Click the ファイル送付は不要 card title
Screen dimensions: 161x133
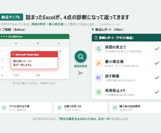pyautogui.click(x=19, y=106)
